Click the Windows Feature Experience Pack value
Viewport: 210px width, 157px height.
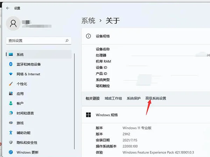coord(158,152)
